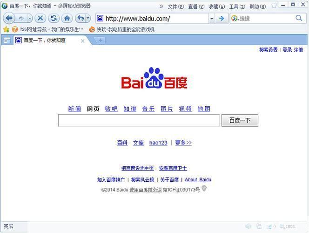
Task: Click 使用百度前必读 link
Action: pos(146,190)
